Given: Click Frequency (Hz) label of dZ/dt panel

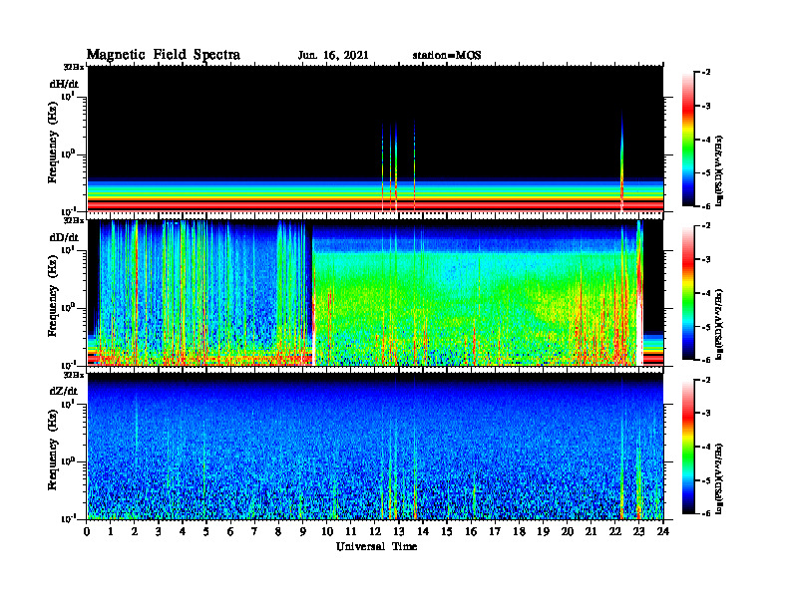Looking at the screenshot, I should tap(53, 450).
